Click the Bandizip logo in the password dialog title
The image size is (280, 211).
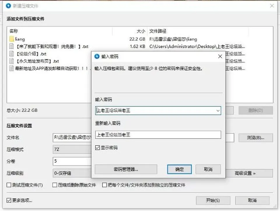pos(97,56)
